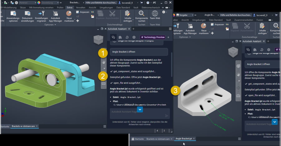Click the Technology Preview badge in left Assistant
The height and width of the screenshot is (146, 281).
pyautogui.click(x=153, y=37)
